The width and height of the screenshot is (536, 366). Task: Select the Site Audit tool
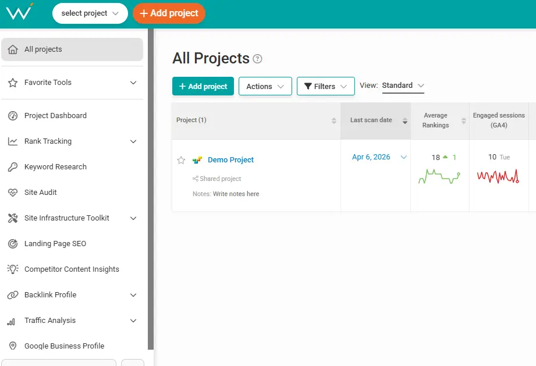pos(41,193)
